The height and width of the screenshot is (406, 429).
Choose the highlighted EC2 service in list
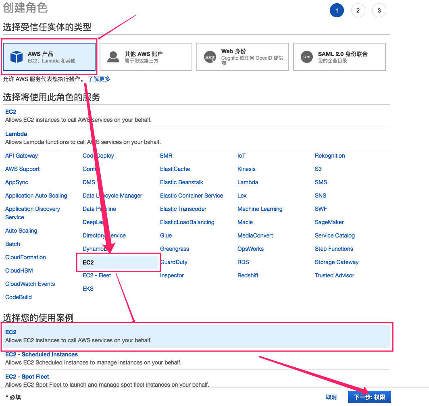(x=88, y=262)
